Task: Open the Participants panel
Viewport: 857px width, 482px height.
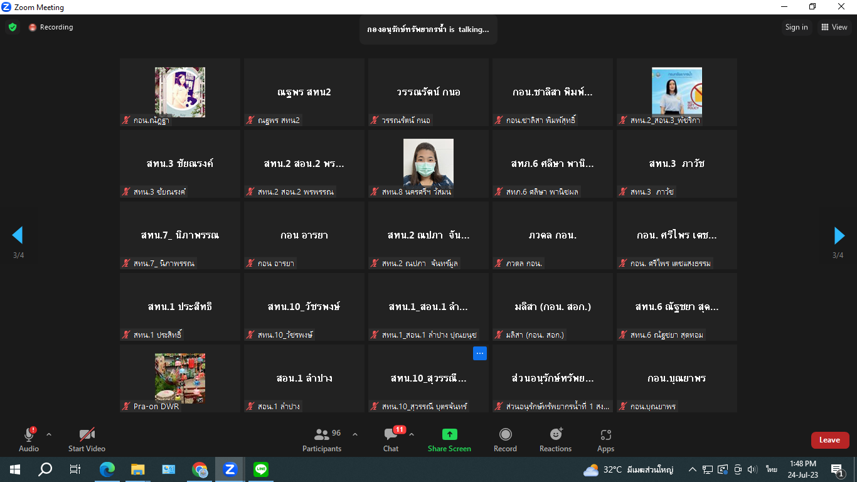Action: [x=322, y=439]
